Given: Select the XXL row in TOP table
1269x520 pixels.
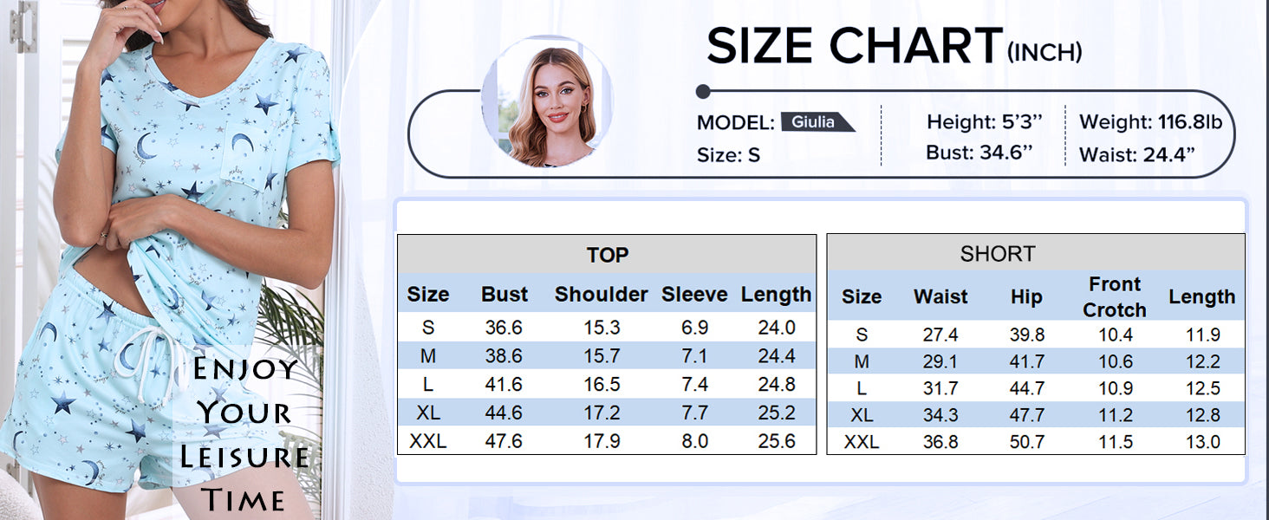Looking at the screenshot, I should pos(606,441).
